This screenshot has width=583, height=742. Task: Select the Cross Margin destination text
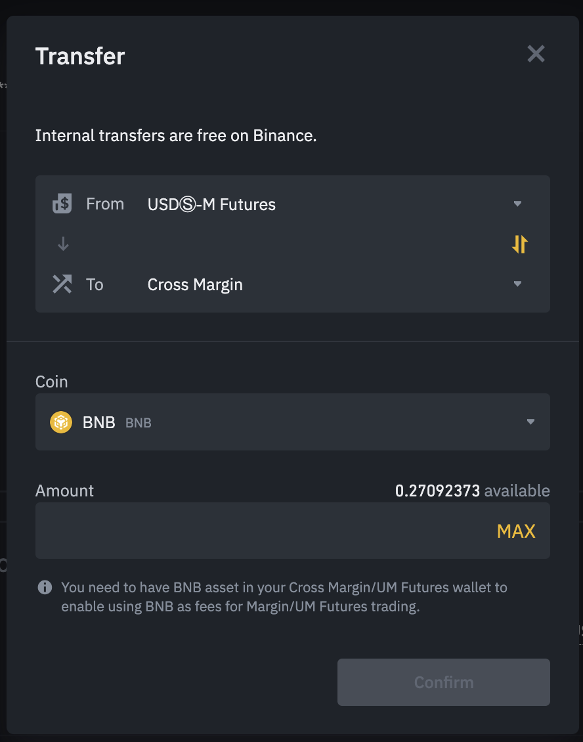pyautogui.click(x=195, y=285)
